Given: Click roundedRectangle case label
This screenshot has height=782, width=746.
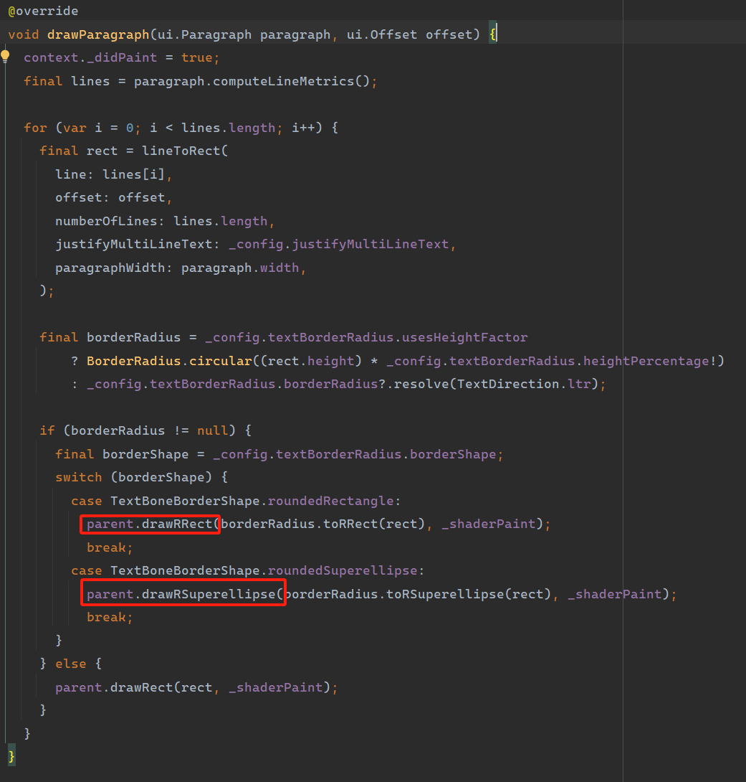Looking at the screenshot, I should pos(330,501).
